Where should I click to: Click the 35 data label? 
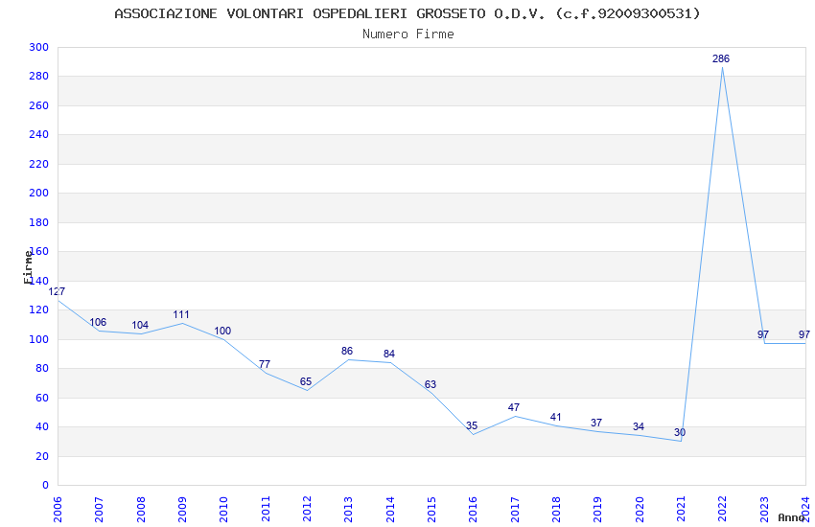pyautogui.click(x=472, y=425)
